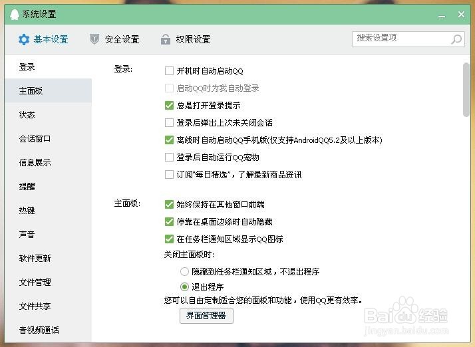
Task: Select 隐藏到任务栏通知区域 radio option
Action: coord(184,271)
